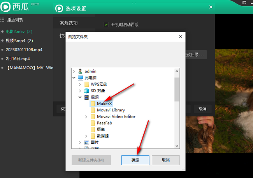Click the admin user icon
This screenshot has width=253, height=178.
[x=80, y=71]
